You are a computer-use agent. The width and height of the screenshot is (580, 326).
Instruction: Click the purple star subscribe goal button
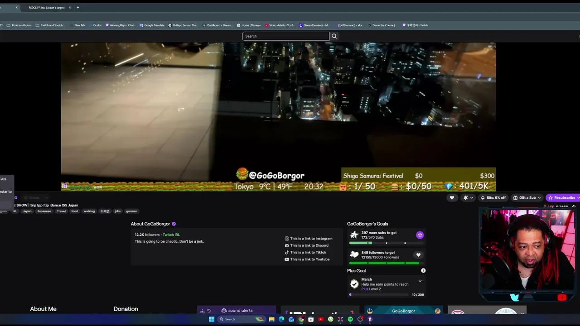point(420,235)
